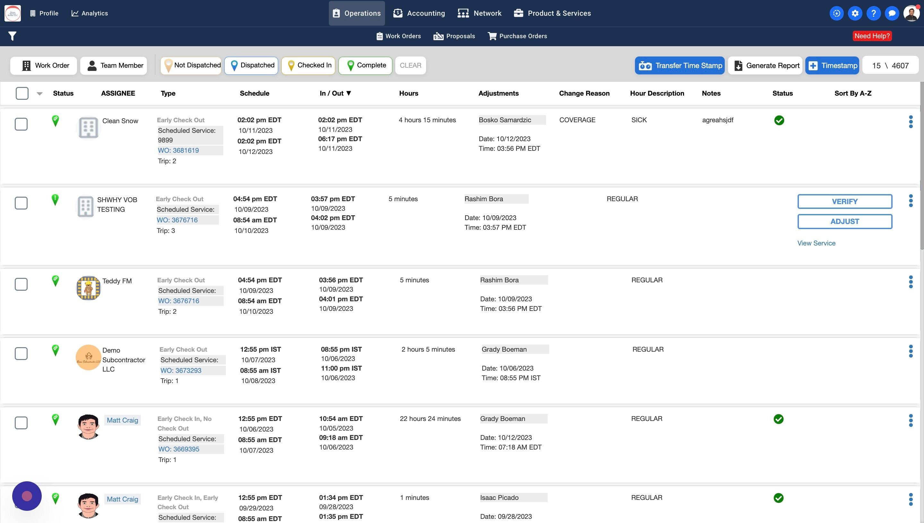Switch to the Accounting menu
The image size is (924, 523).
pyautogui.click(x=419, y=13)
